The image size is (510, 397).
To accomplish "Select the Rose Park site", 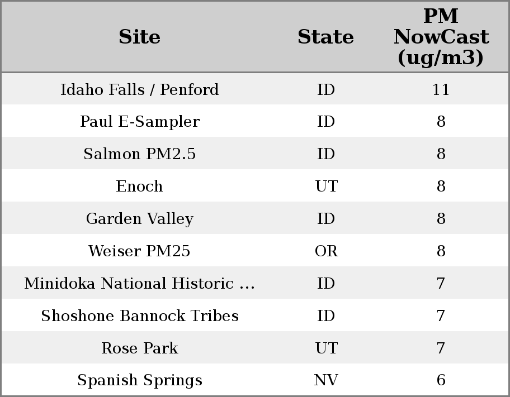I will (140, 348).
